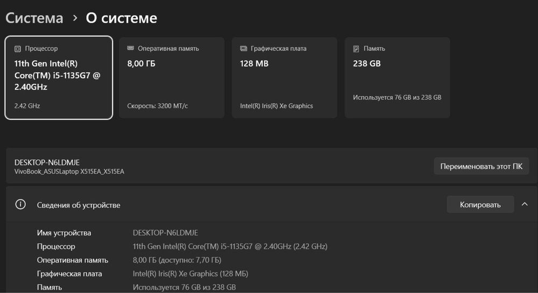538x293 pixels.
Task: Click 11th Gen Intel Core i5-1135G7 card title
Action: [x=58, y=75]
